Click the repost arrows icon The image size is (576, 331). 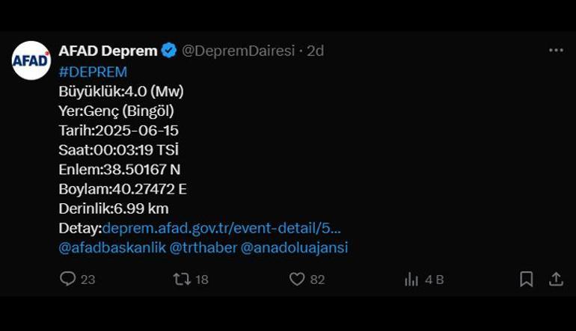[x=182, y=279]
